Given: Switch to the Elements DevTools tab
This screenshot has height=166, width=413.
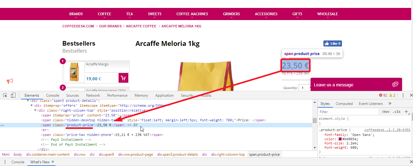Looking at the screenshot, I should [32, 95].
